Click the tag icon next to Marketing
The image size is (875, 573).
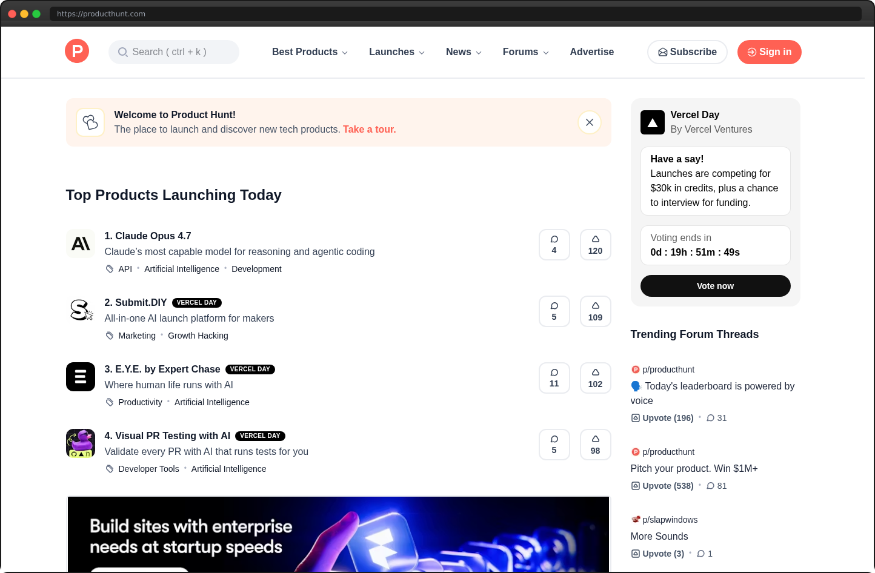click(x=110, y=335)
